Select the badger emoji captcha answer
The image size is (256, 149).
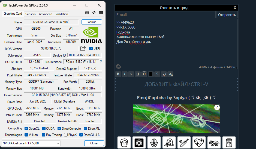(x=214, y=142)
